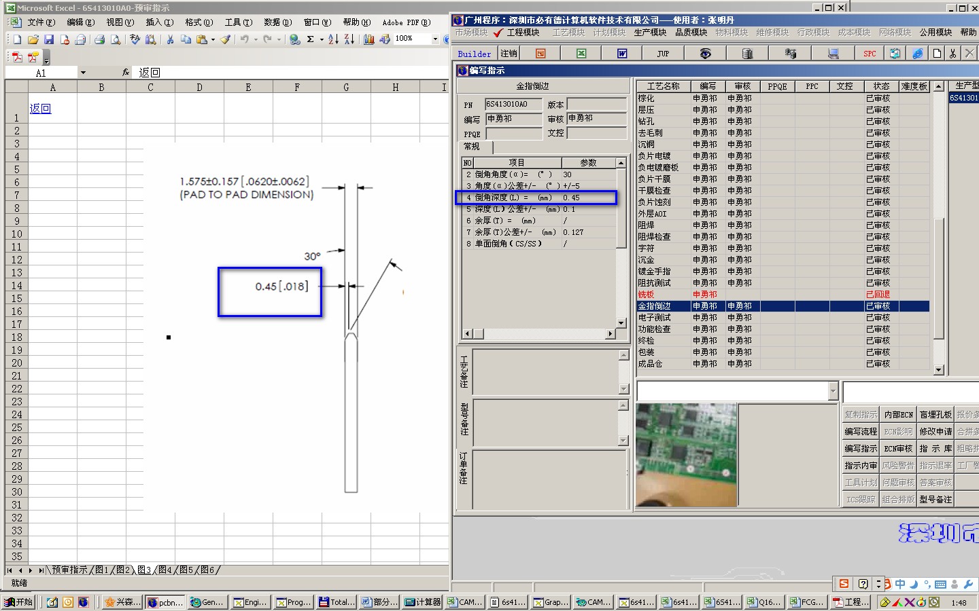The height and width of the screenshot is (611, 979).
Task: Click the 盲埋孔板 button
Action: click(x=935, y=414)
